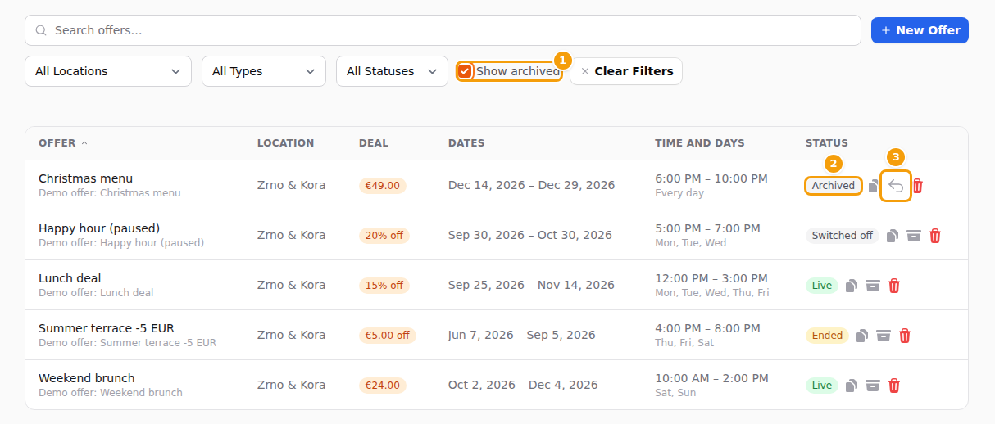Click the Sat, Sun days text

pos(675,393)
